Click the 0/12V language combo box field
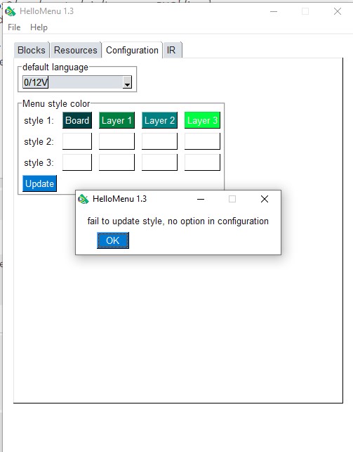353x452 pixels. coord(77,82)
